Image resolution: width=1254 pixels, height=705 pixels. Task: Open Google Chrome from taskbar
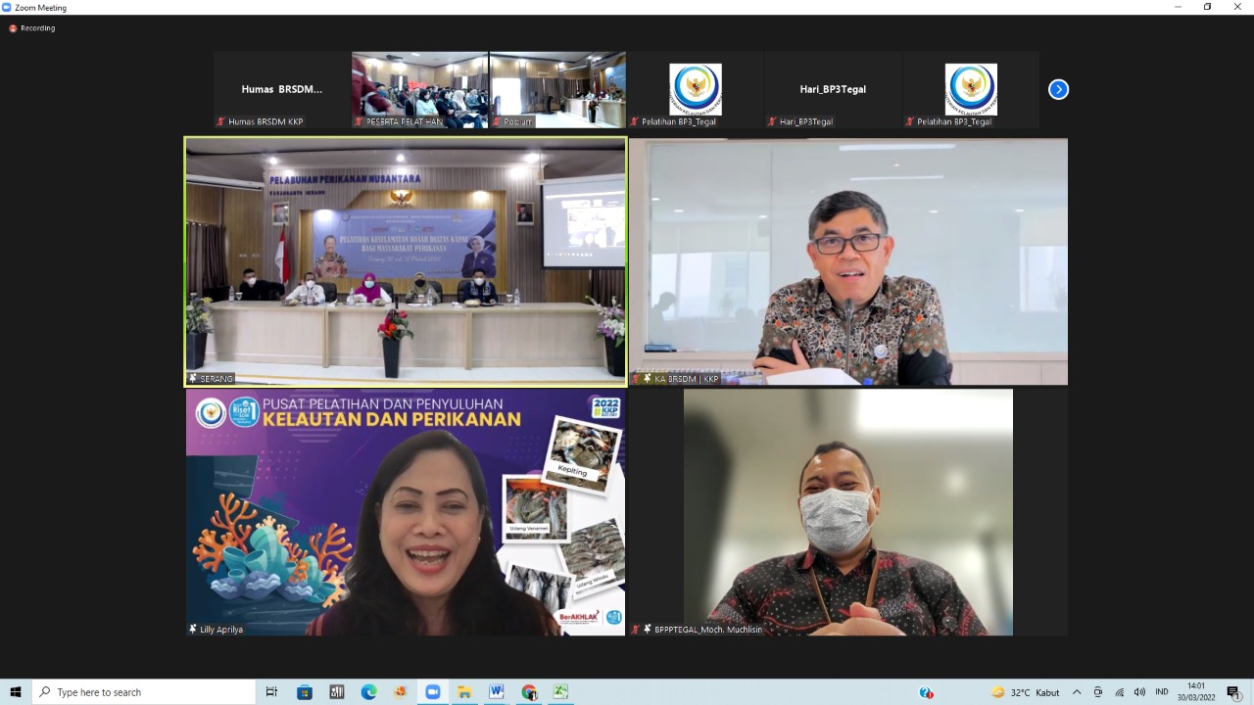point(529,692)
